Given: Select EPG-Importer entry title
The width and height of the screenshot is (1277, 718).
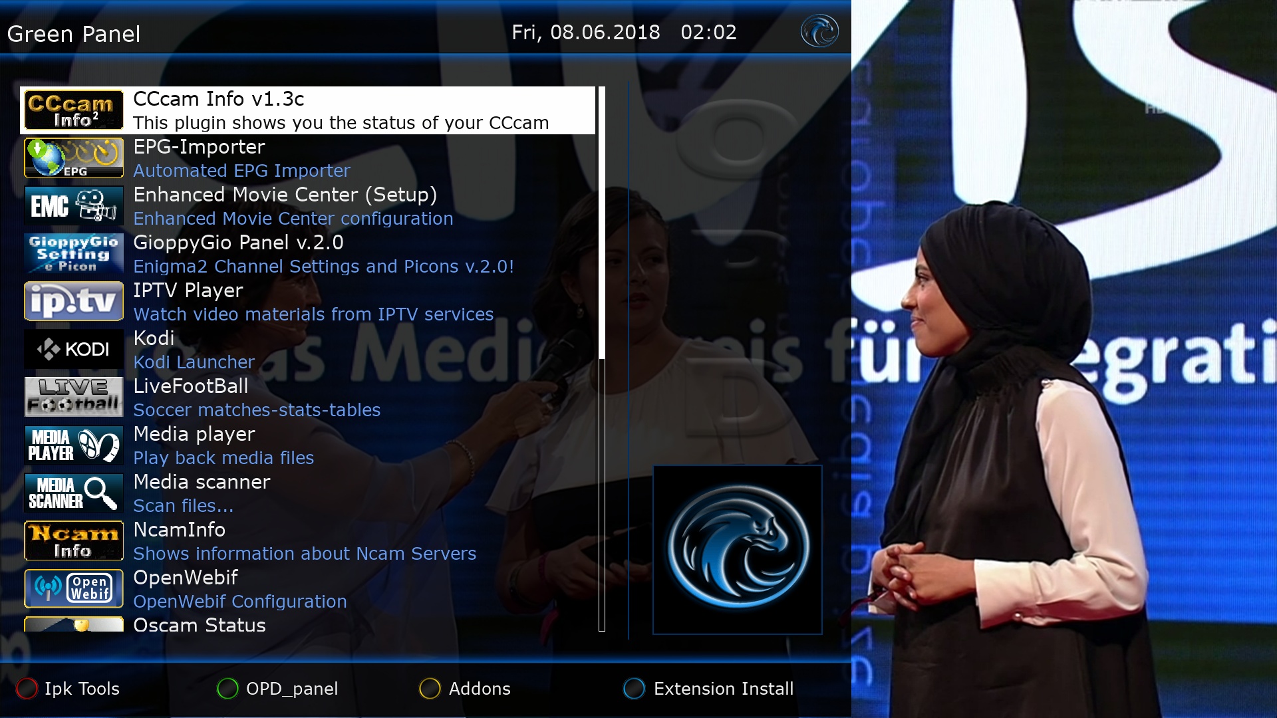Looking at the screenshot, I should 199,147.
